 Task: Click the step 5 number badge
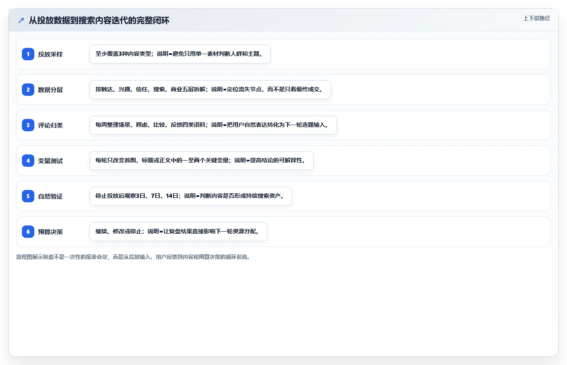(x=28, y=196)
